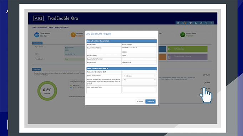Click the pencil edit icon beside None
The height and width of the screenshot is (136, 243).
click(x=205, y=83)
